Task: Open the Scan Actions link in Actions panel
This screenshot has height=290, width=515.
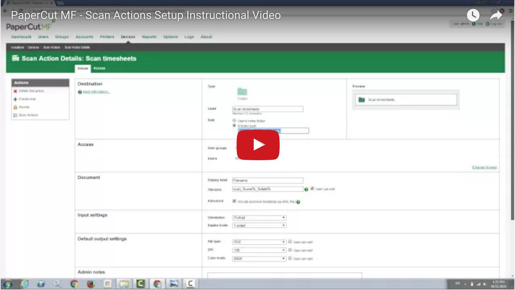Action: pyautogui.click(x=28, y=115)
